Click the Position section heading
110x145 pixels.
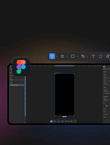pos(105,75)
